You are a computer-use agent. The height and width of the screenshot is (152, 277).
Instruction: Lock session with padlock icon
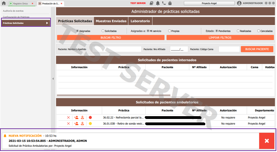click(x=170, y=3)
